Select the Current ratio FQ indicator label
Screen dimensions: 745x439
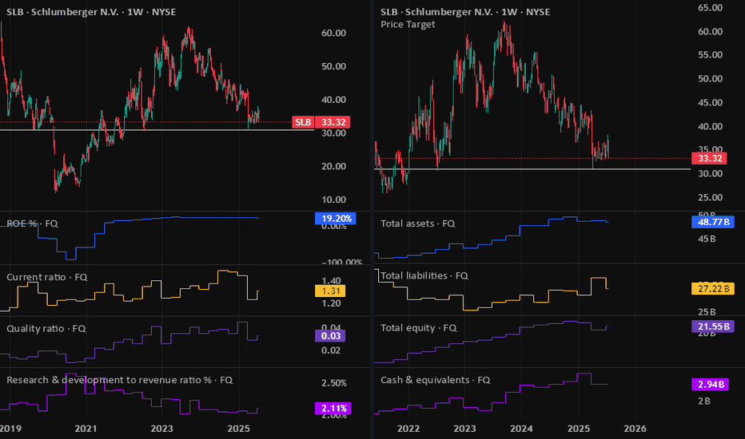point(47,277)
